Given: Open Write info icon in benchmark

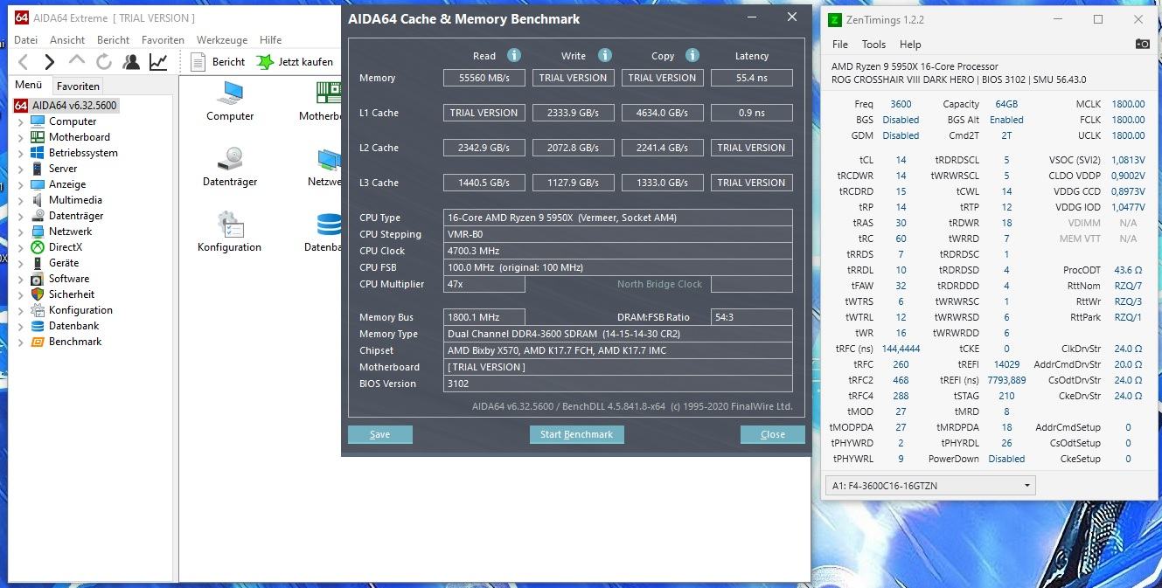Looking at the screenshot, I should [605, 55].
